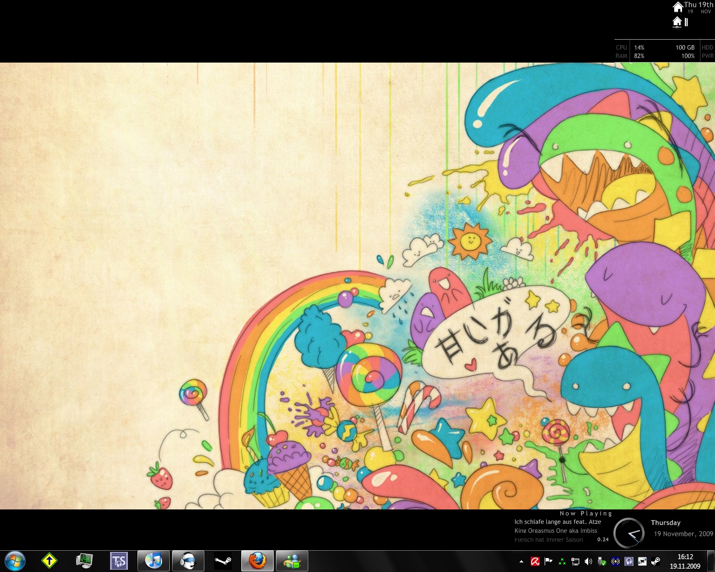The width and height of the screenshot is (715, 572).
Task: Click the '19 November, 2009' date text
Action: click(683, 534)
